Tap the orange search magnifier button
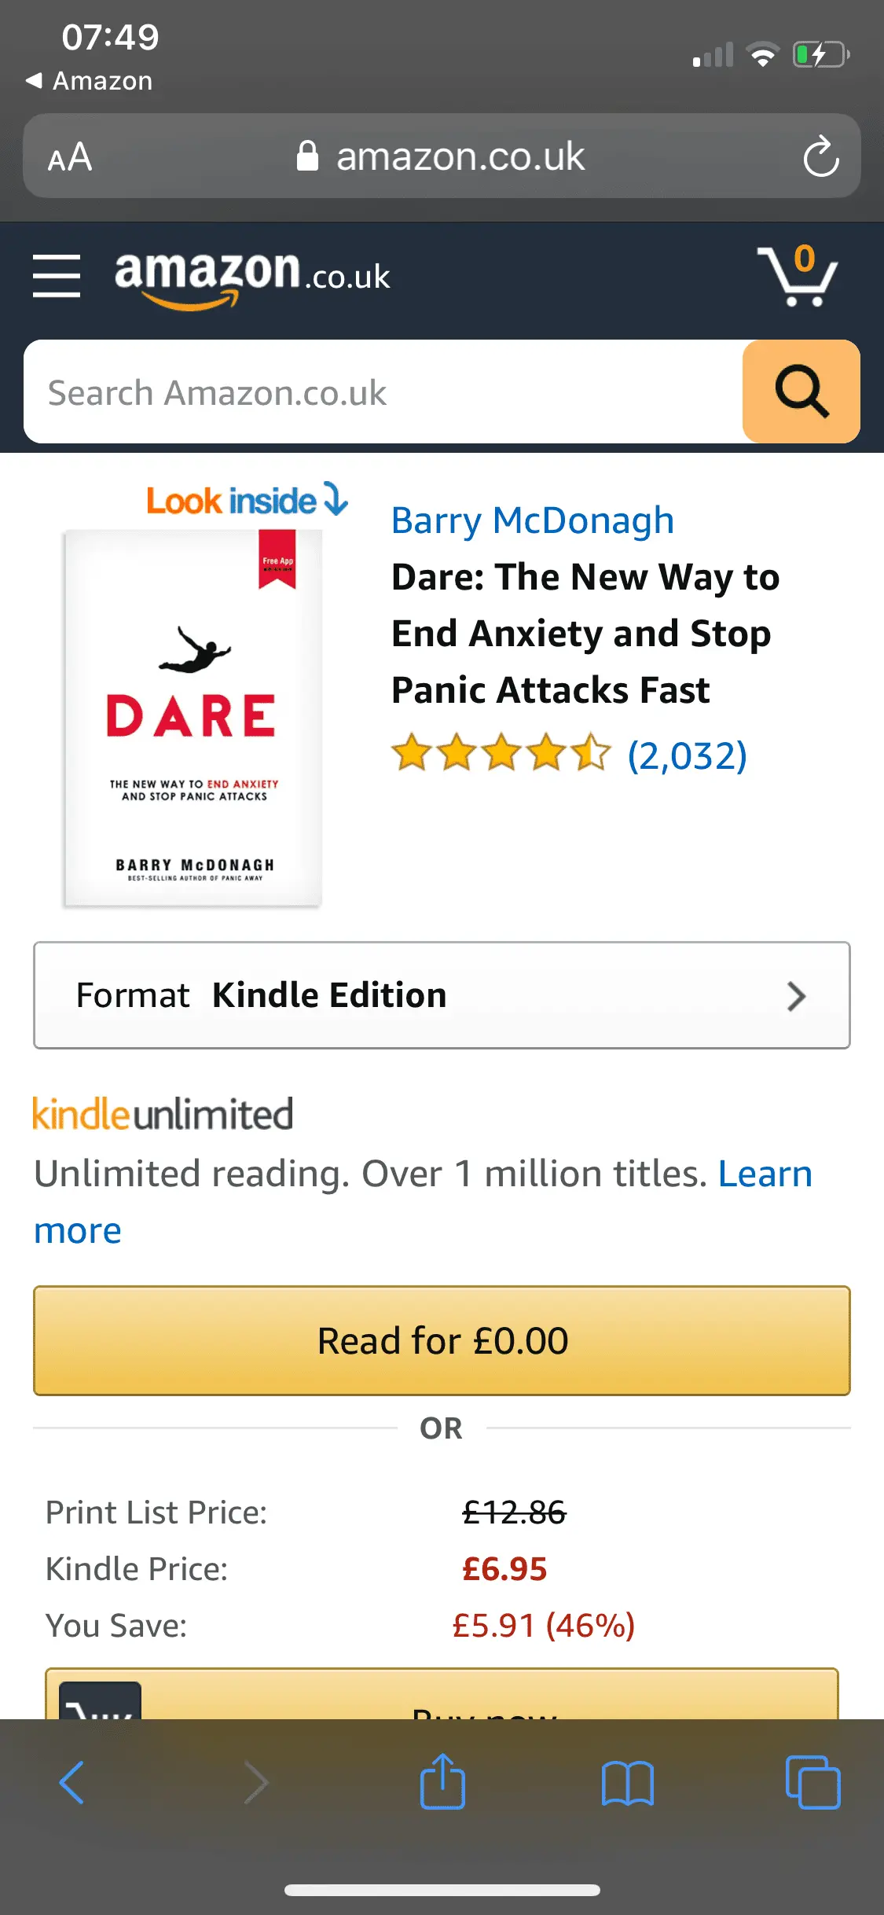 click(x=801, y=391)
